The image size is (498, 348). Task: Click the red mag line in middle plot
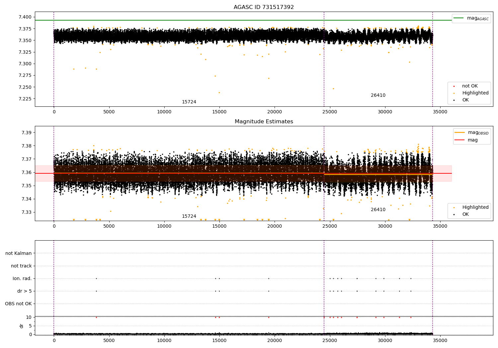(x=243, y=173)
